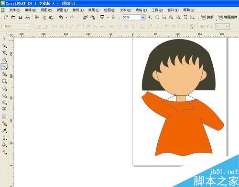
Task: Select the Rectangle tool in the toolbox
Action: pos(4,81)
